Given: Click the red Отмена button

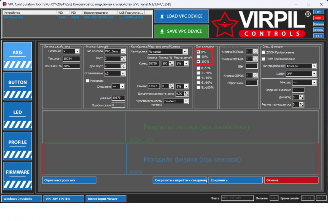Looking at the screenshot, I should point(291,180).
